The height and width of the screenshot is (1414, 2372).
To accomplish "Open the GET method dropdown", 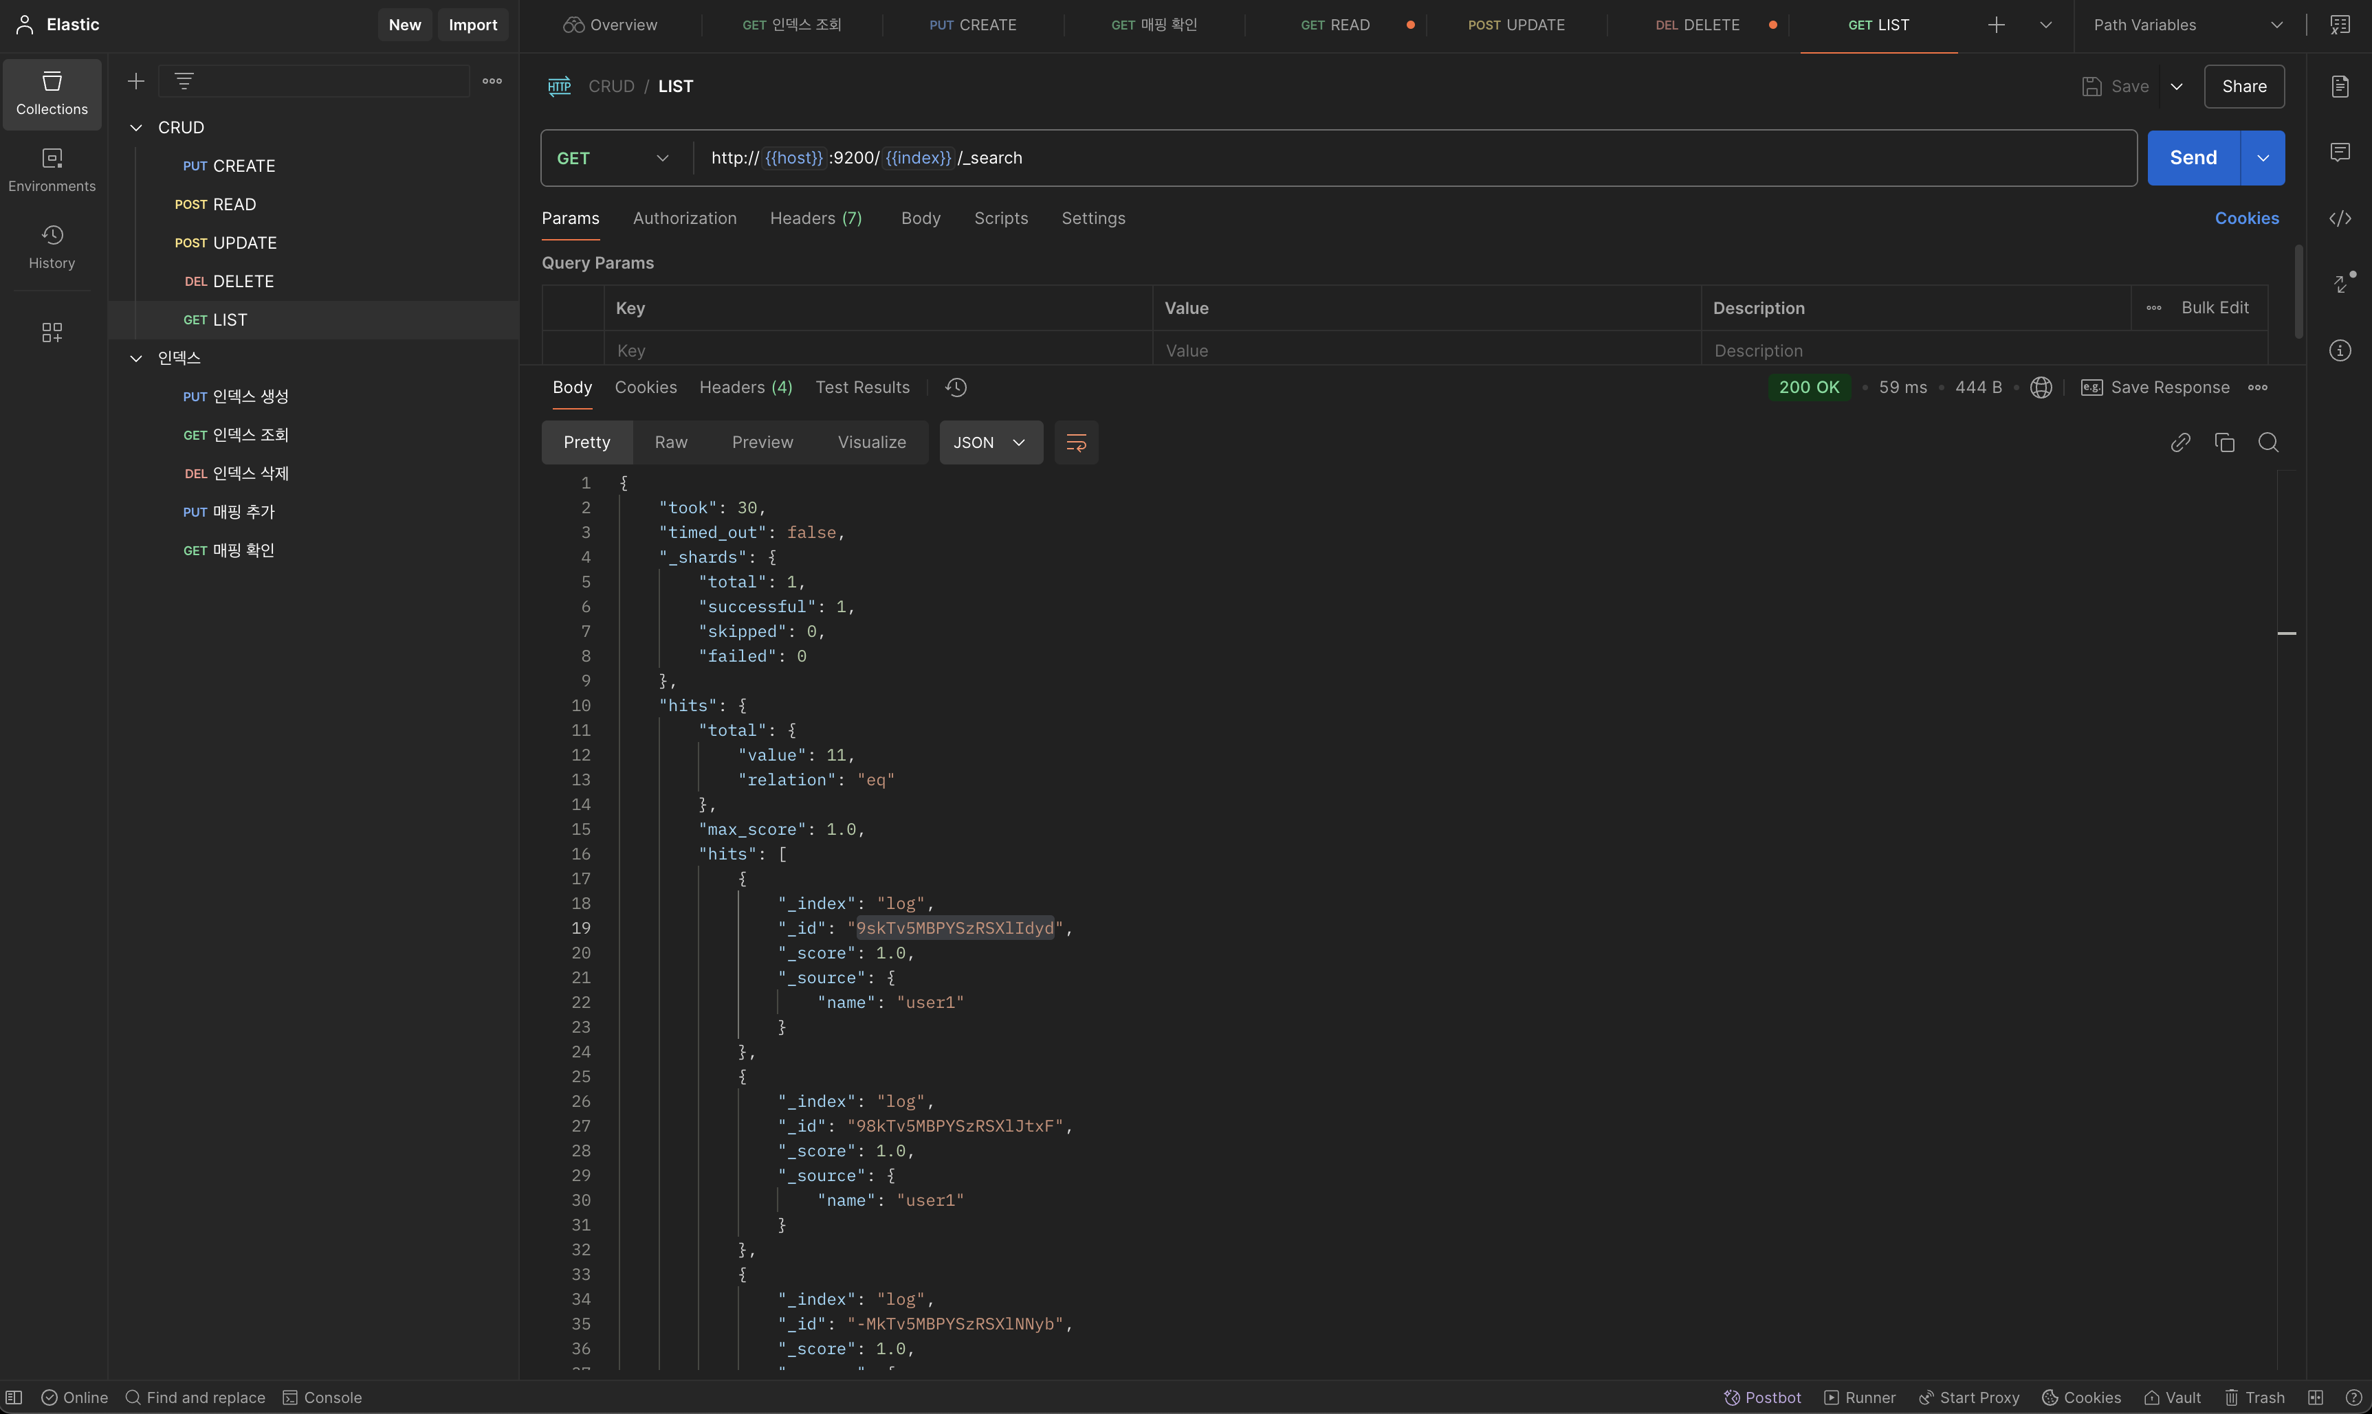I will point(613,158).
